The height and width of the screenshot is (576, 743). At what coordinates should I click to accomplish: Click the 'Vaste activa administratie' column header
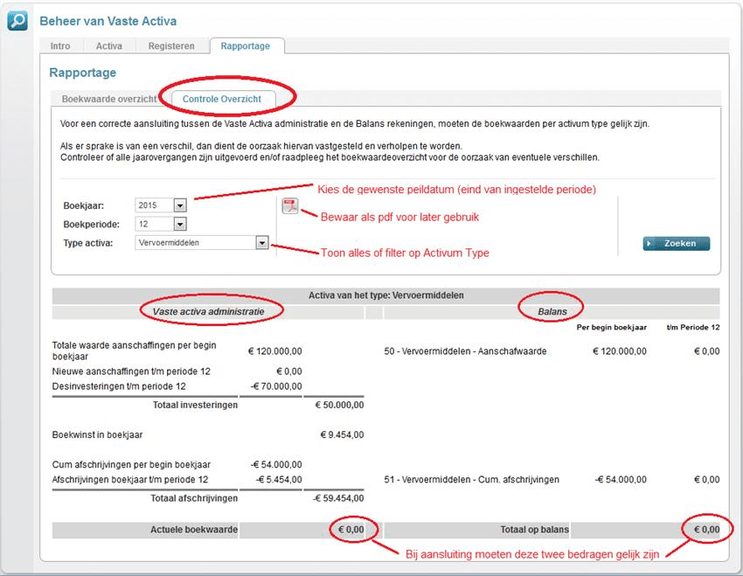coord(208,312)
